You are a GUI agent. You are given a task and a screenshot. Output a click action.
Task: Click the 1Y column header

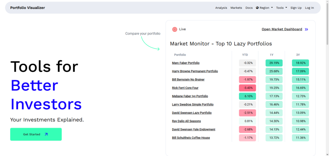coord(271,55)
